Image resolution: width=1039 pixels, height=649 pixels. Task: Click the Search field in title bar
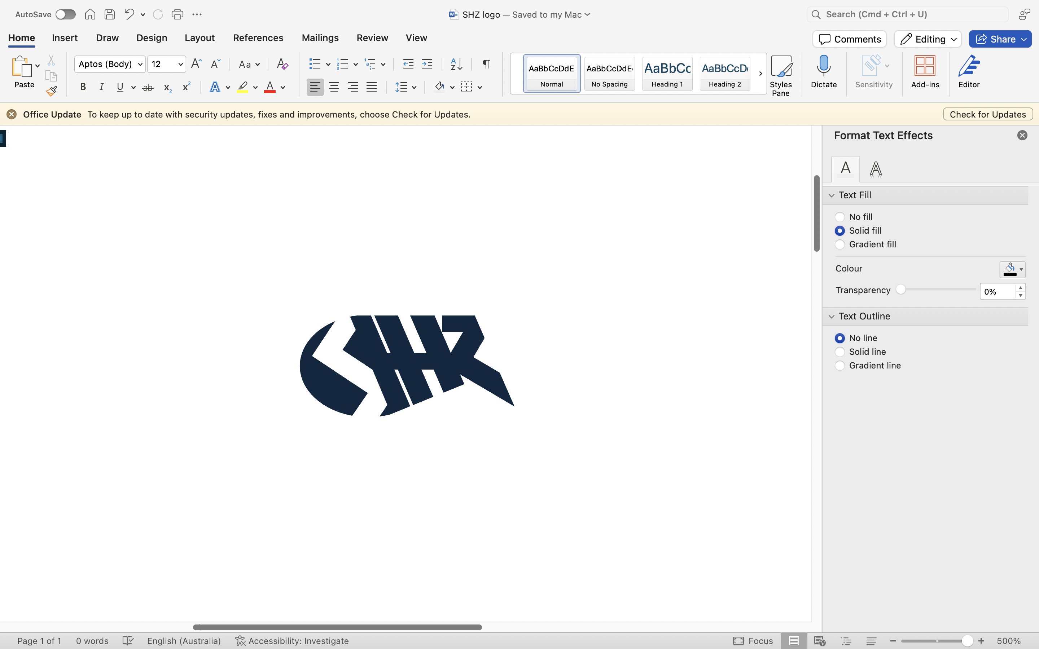tap(907, 14)
